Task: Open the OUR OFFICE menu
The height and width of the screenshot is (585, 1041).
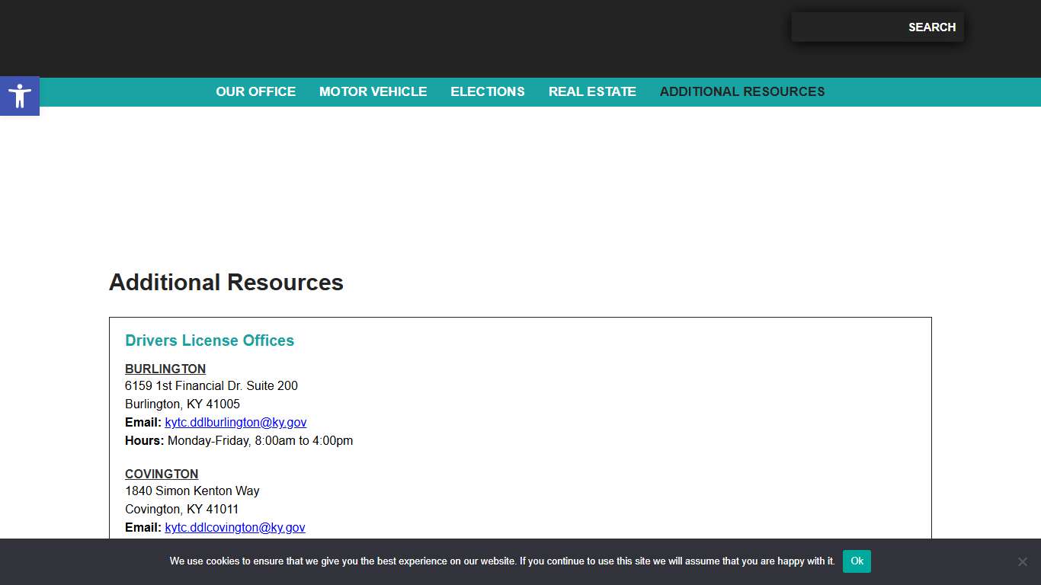Action: (x=255, y=91)
